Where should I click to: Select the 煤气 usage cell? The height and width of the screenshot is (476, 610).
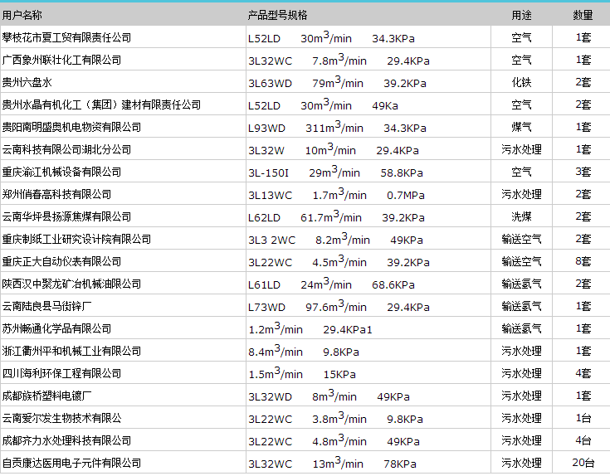point(521,127)
